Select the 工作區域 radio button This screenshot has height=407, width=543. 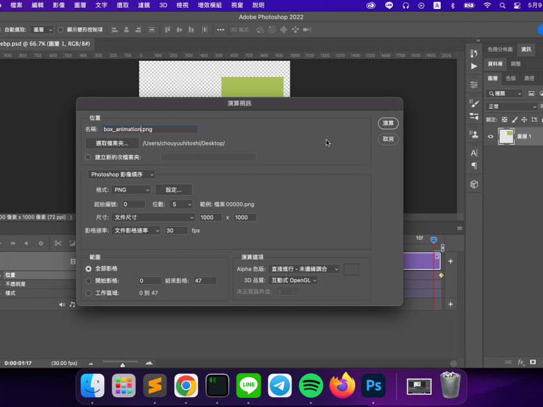click(x=89, y=293)
